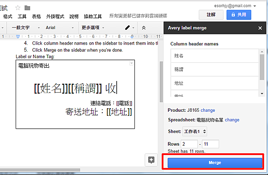Click the 'Column header names' heading
This screenshot has width=268, height=175.
pyautogui.click(x=194, y=44)
